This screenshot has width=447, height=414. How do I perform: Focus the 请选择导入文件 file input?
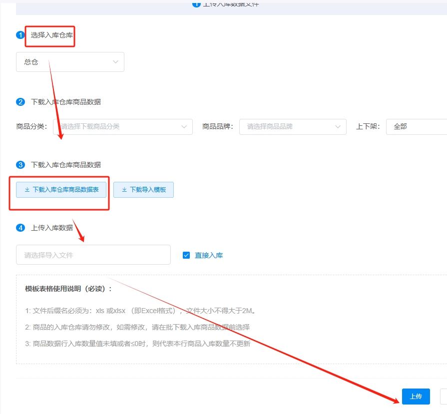click(93, 255)
